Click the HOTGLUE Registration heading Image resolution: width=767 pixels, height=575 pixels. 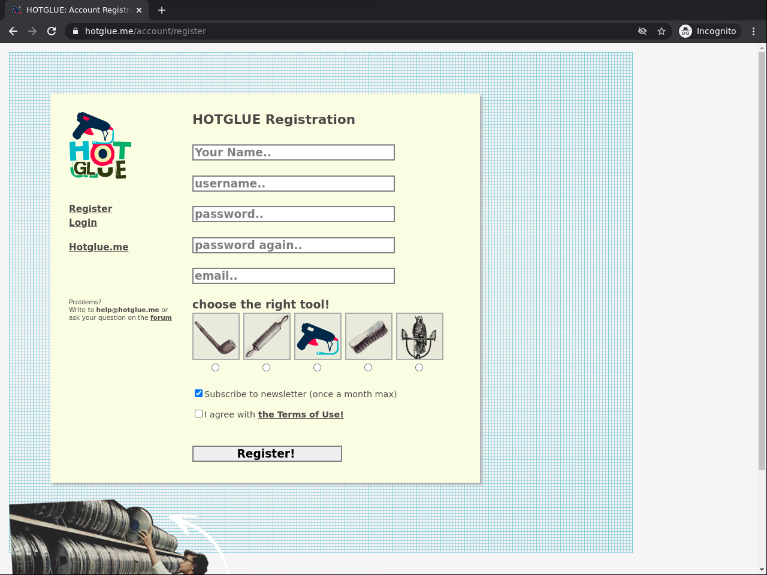[274, 119]
